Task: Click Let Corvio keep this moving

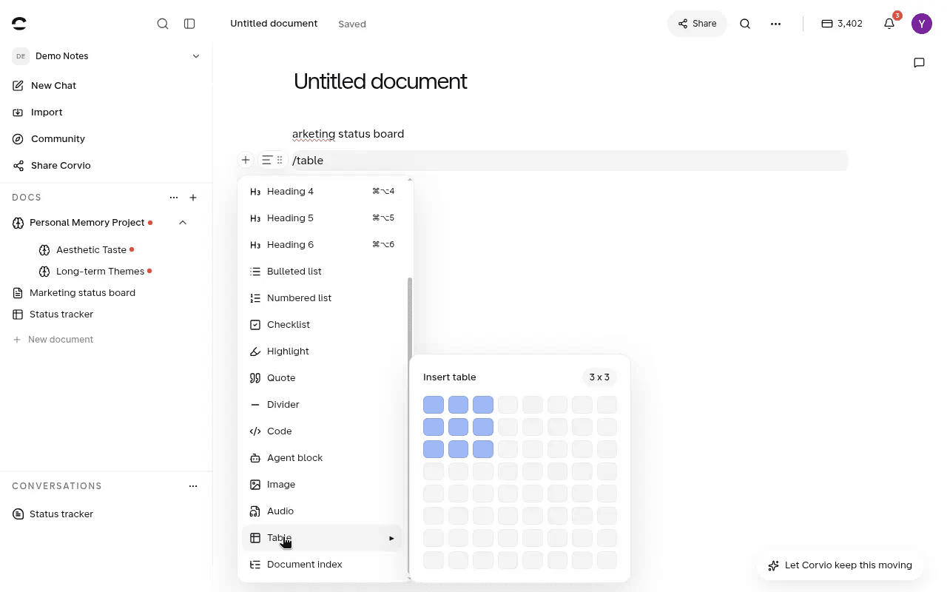Action: (840, 565)
